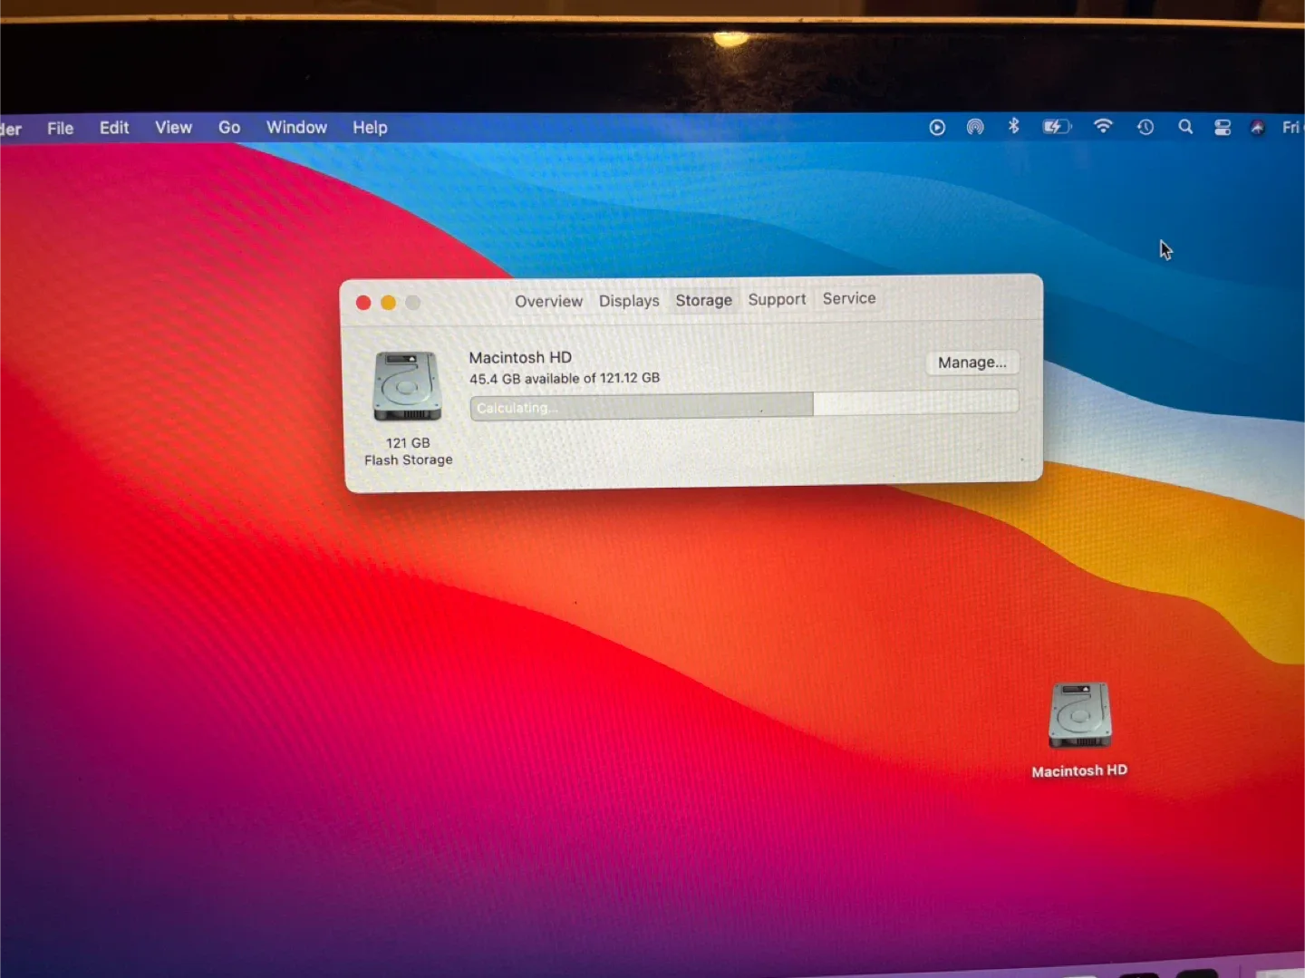Open the Window menu in the menu bar

coord(296,127)
